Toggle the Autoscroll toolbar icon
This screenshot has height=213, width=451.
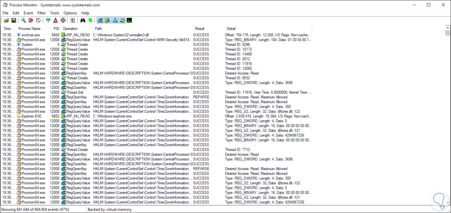click(x=31, y=20)
